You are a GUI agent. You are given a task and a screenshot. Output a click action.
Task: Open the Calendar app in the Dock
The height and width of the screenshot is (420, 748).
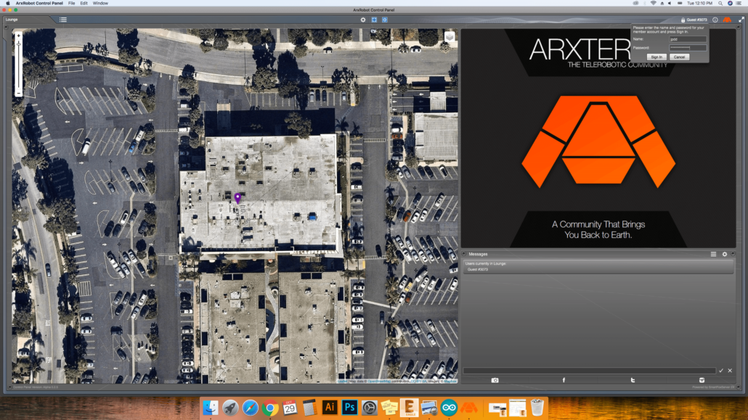point(290,408)
